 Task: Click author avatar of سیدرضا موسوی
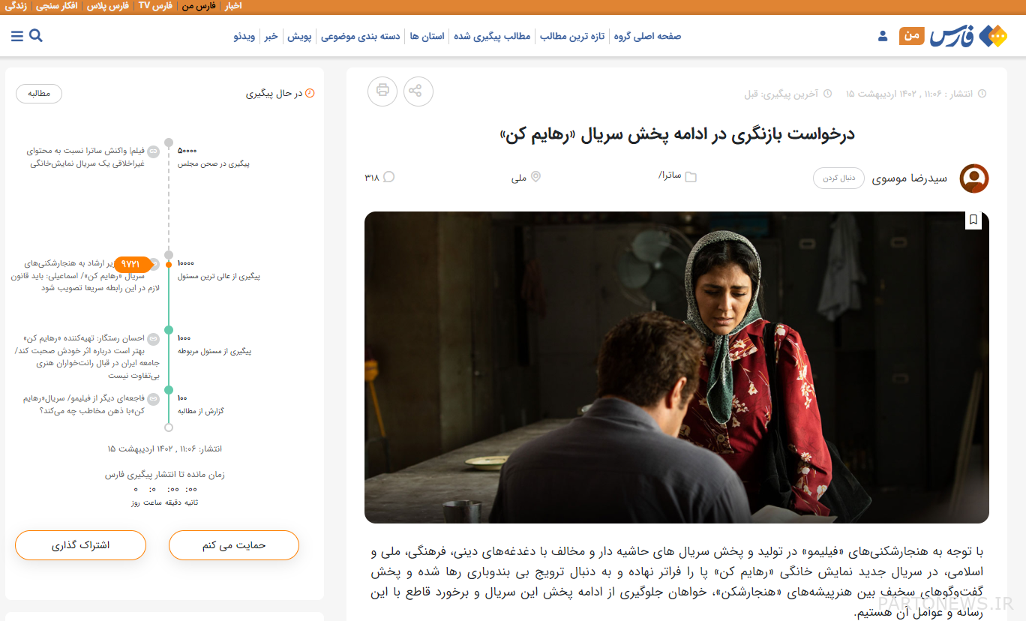pos(973,178)
